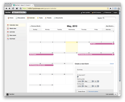
Task: Reload the page with the refresh icon
Action: 13,8
